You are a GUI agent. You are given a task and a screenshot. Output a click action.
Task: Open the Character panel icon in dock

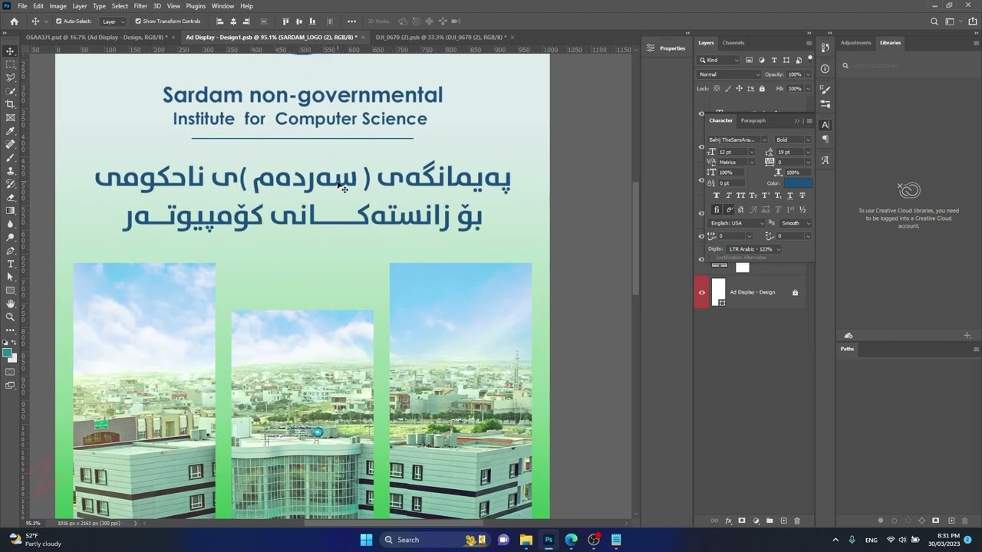pos(825,124)
